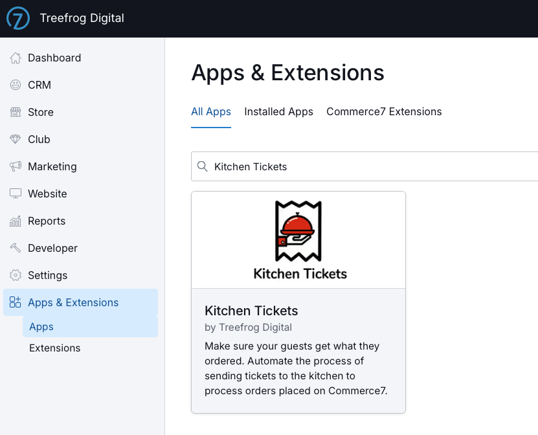Click the Website monitor icon
The height and width of the screenshot is (435, 538).
click(16, 194)
